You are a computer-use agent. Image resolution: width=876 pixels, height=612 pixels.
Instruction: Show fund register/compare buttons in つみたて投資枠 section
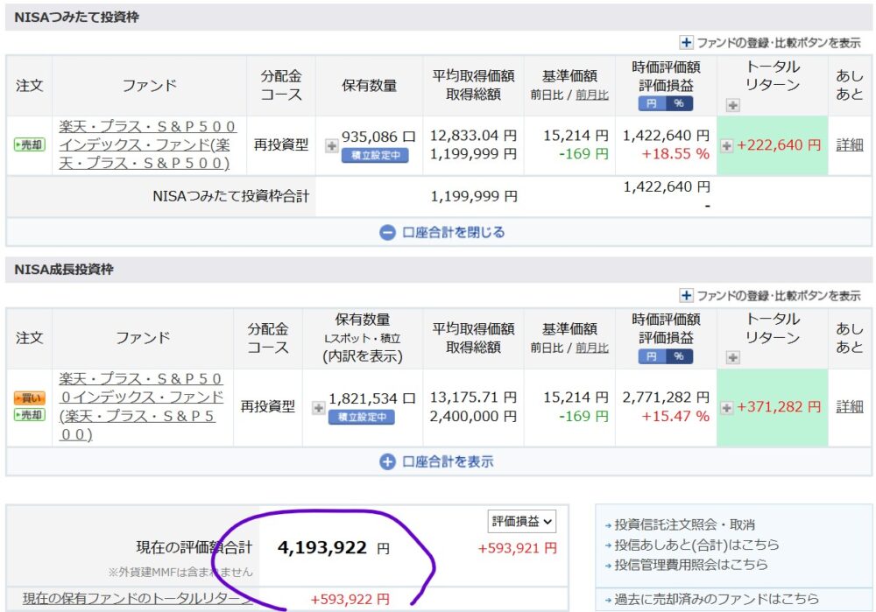(x=770, y=43)
